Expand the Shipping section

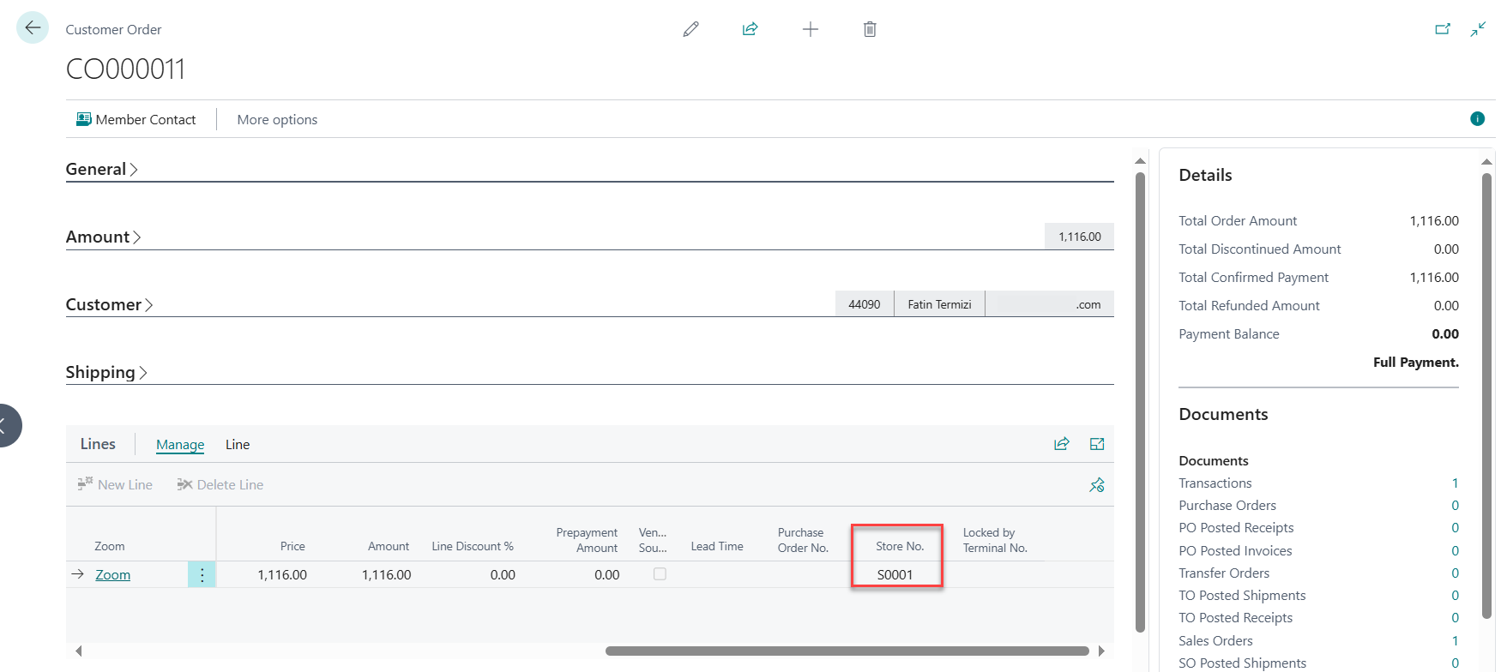click(x=106, y=373)
